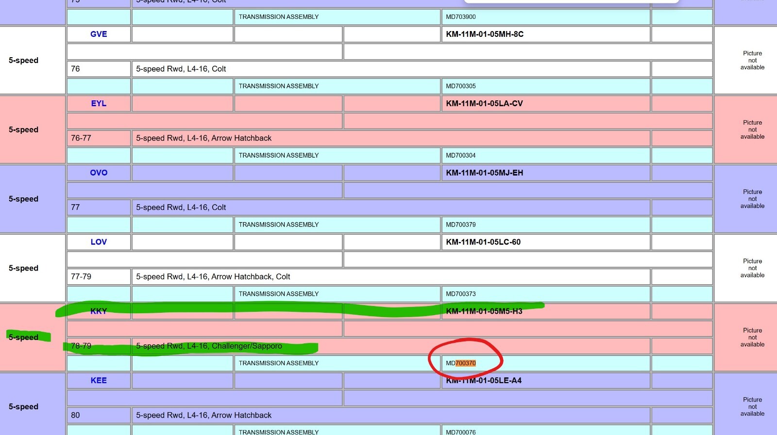Click the 'Arrow Hatchback, Colt' description cell
The width and height of the screenshot is (777, 435).
213,276
